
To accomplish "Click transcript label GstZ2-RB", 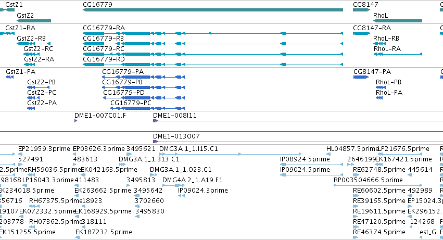I will pyautogui.click(x=31, y=39).
